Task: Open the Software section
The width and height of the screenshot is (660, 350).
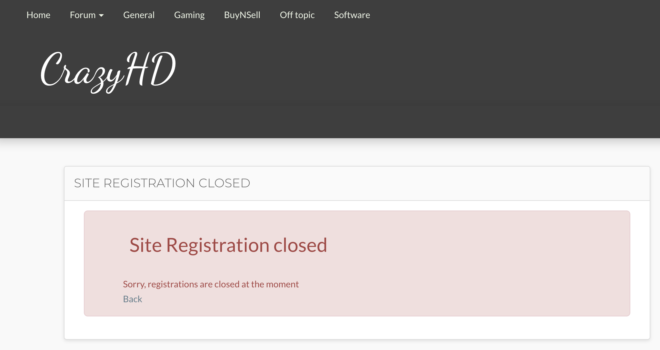Action: [x=352, y=15]
